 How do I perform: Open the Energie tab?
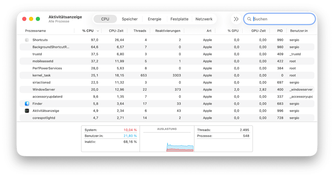point(154,19)
